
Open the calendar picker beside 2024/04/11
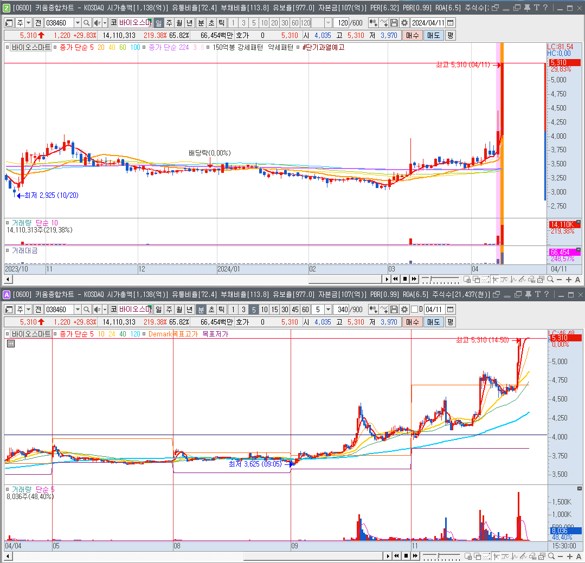451,23
